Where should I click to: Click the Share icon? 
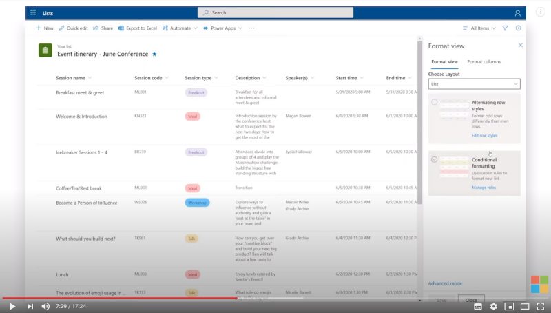(96, 28)
